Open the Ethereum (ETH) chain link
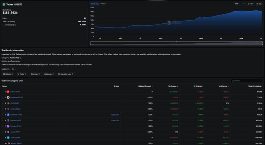This screenshot has width=265, height=145. coord(16,98)
